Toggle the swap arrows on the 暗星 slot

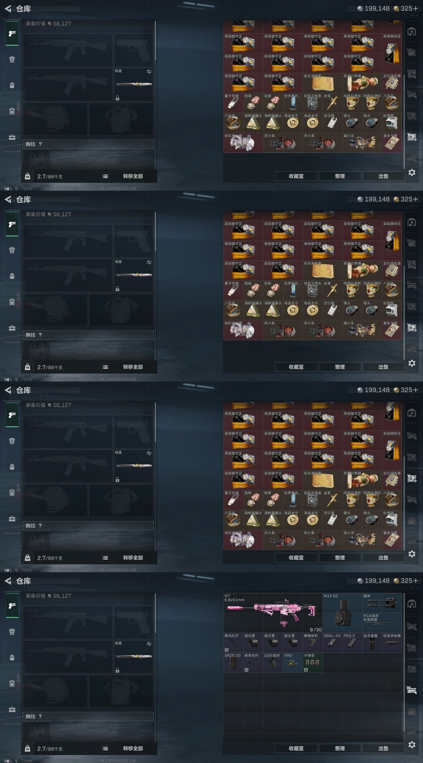click(149, 644)
